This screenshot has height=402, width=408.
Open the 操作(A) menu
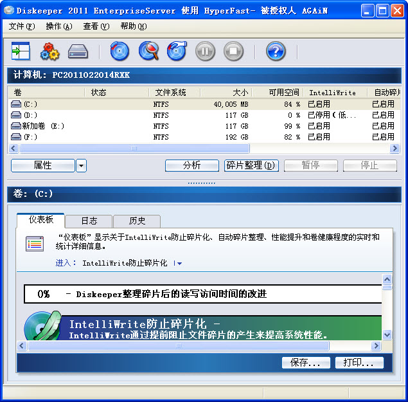[59, 26]
